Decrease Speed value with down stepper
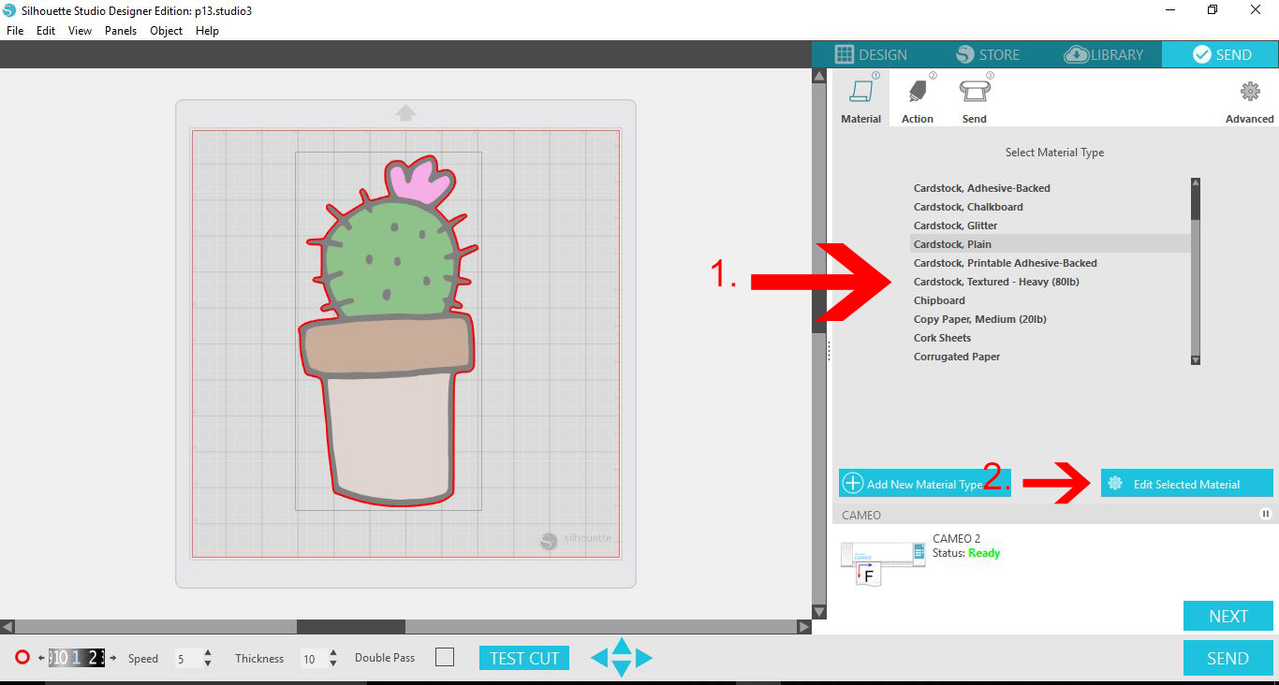 click(208, 663)
